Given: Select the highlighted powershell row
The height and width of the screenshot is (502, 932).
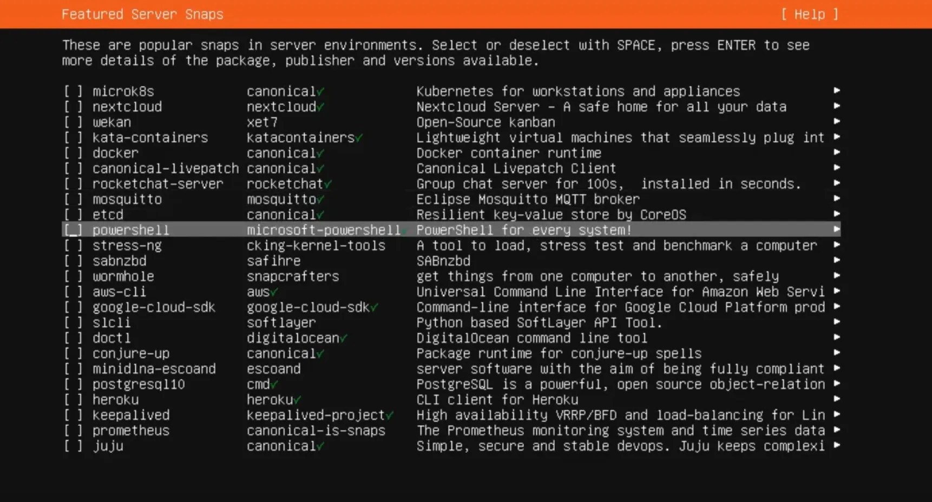Looking at the screenshot, I should click(x=131, y=230).
